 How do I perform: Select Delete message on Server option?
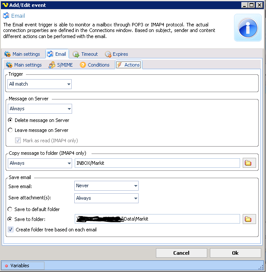(10, 120)
